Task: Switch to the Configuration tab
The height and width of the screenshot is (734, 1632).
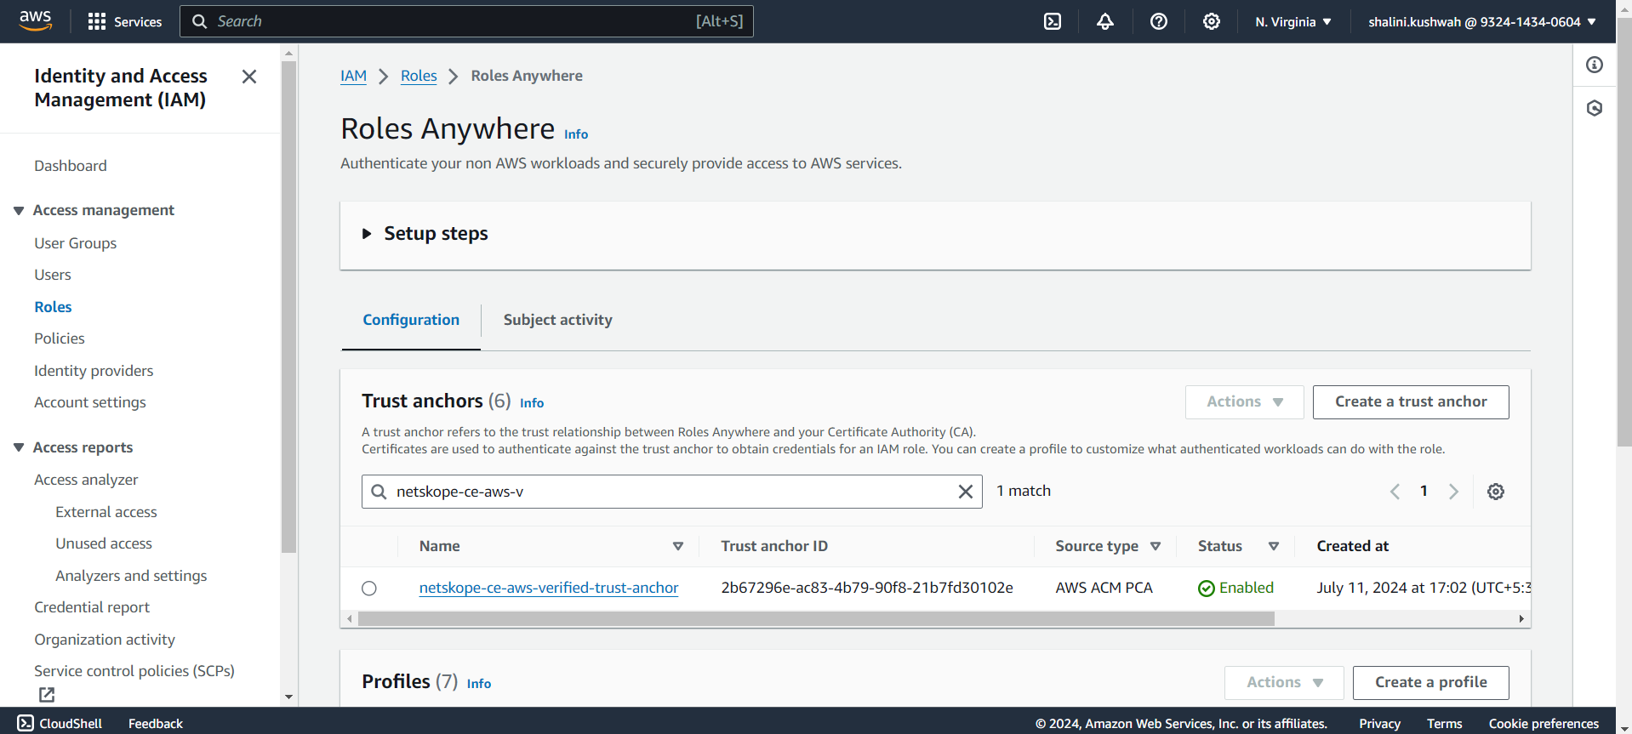Action: (411, 320)
